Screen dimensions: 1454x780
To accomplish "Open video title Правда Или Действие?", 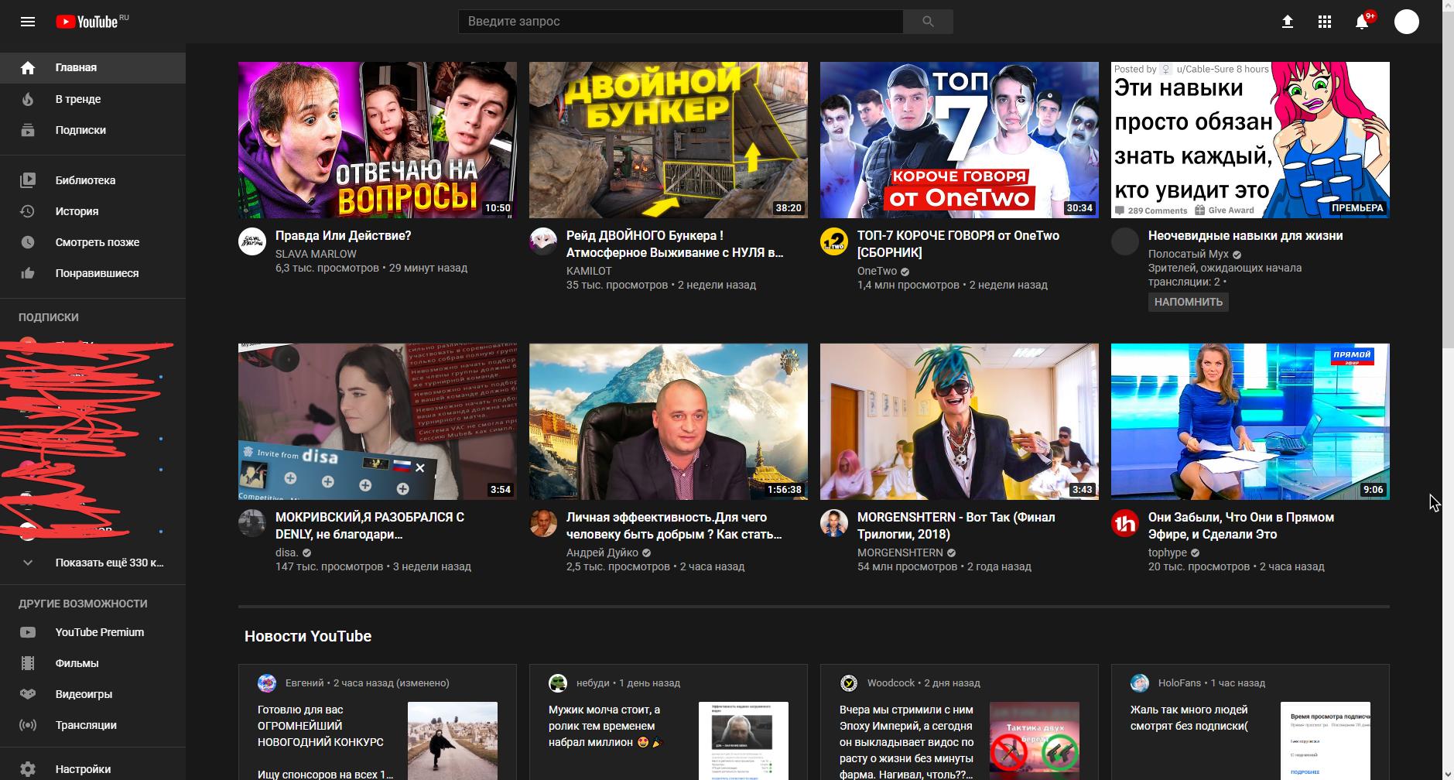I will (344, 235).
